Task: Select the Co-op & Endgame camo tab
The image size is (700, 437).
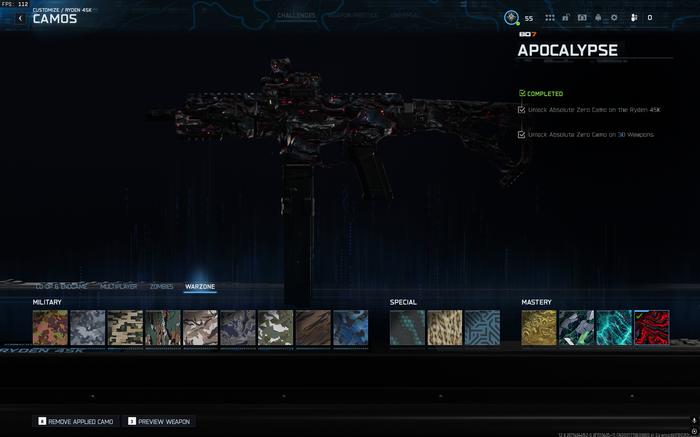Action: (x=62, y=287)
